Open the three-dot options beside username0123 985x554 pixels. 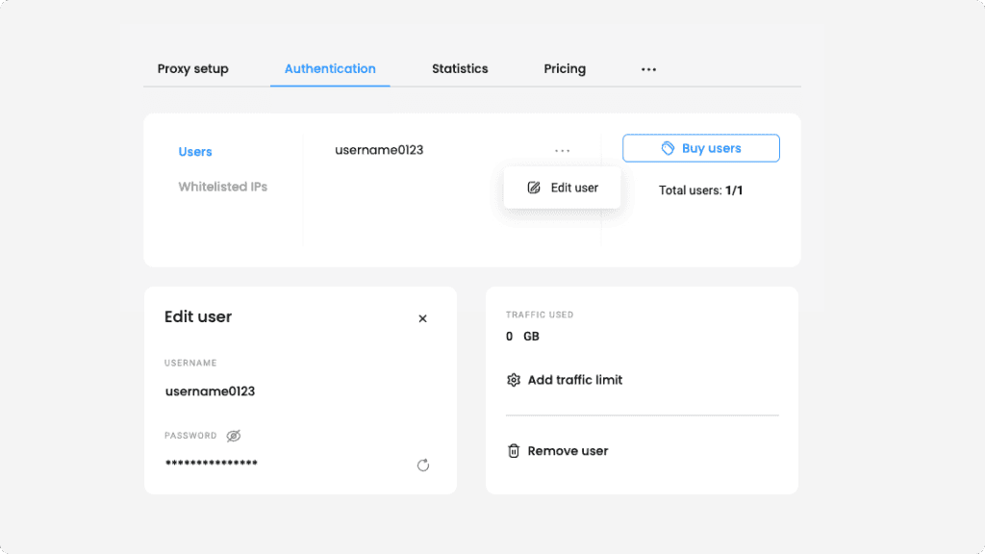tap(562, 150)
